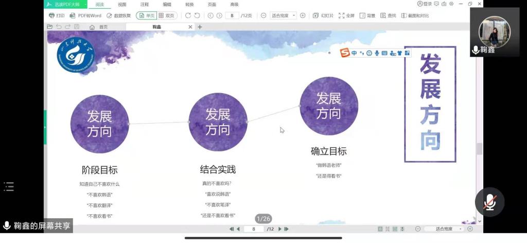Open the bottom status bar zoom dropdown
Image resolution: width=527 pixels, height=243 pixels.
447,229
